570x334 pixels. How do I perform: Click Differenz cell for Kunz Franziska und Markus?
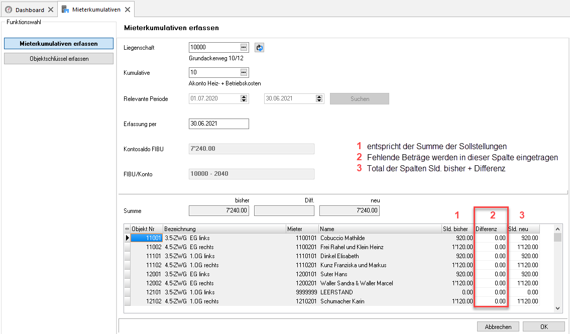490,265
